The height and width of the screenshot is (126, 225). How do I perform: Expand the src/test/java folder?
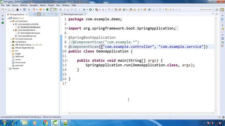coord(11,42)
